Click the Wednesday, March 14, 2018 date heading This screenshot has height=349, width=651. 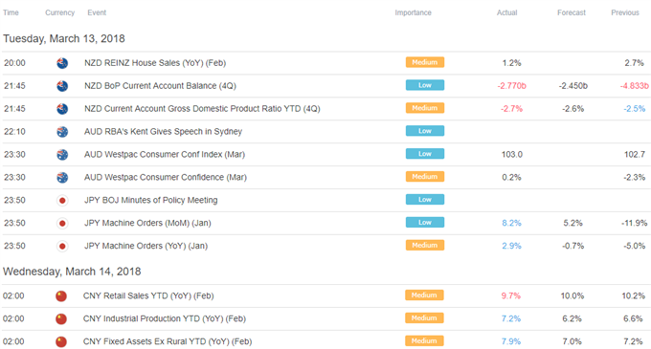(x=72, y=272)
